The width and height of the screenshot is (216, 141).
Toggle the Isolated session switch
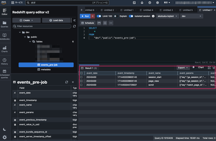(131, 16)
